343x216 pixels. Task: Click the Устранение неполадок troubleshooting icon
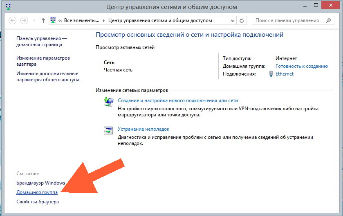pos(108,131)
